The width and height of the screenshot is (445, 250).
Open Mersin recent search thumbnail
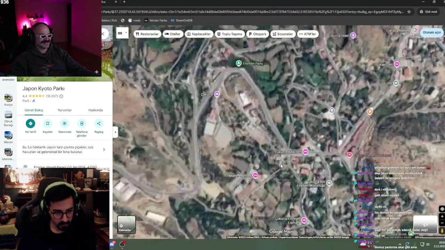pyautogui.click(x=8, y=135)
